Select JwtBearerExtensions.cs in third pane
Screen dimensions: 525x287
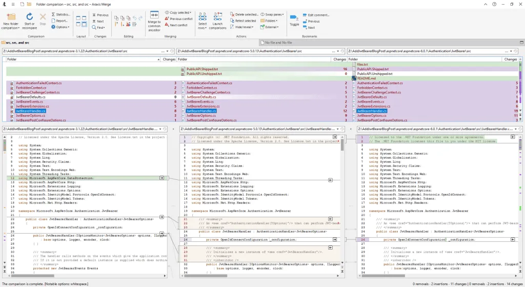pos(374,107)
